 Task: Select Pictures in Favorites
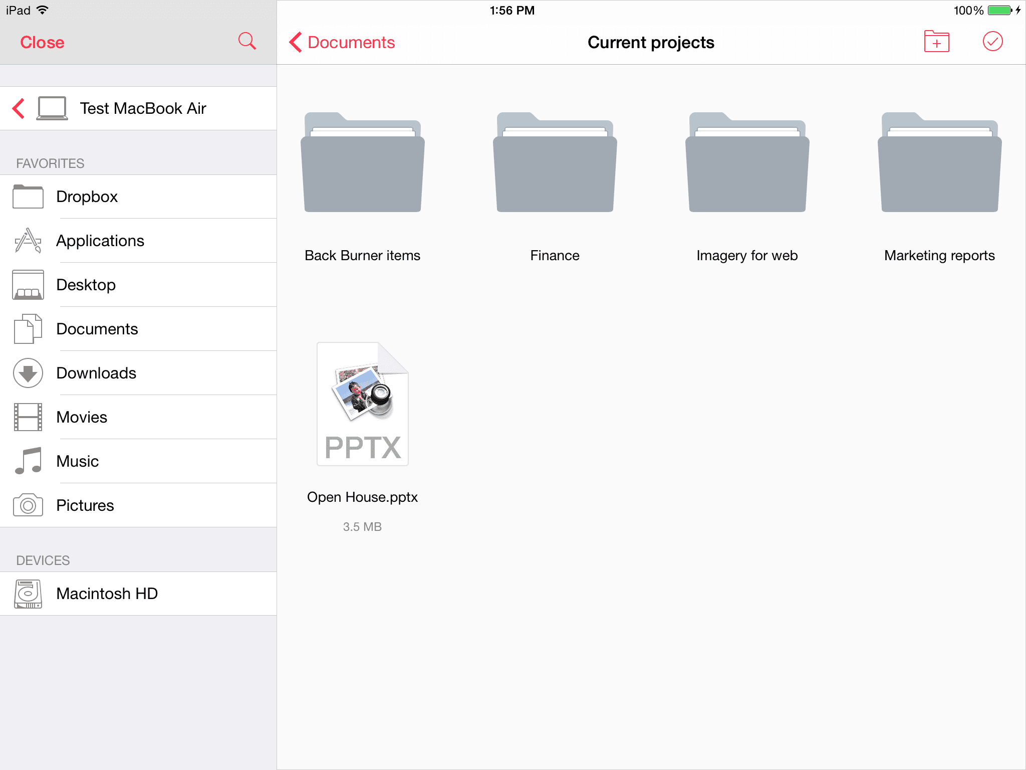coord(138,505)
